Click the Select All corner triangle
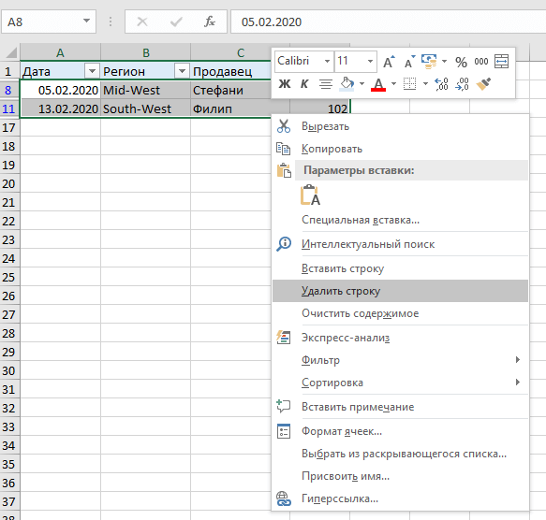546x520 pixels. [10, 52]
